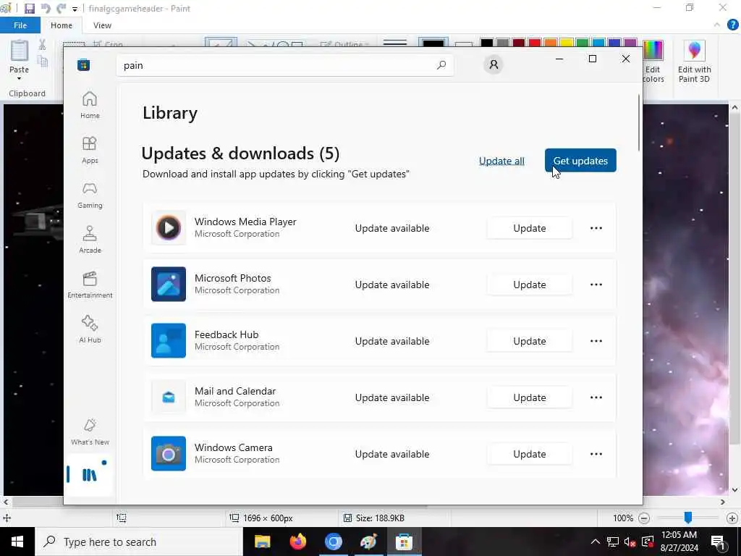Open Apps section in Store sidebar

pos(90,150)
